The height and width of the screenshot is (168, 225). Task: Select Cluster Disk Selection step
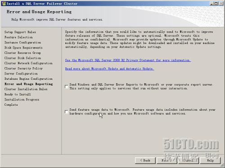click(x=22, y=58)
